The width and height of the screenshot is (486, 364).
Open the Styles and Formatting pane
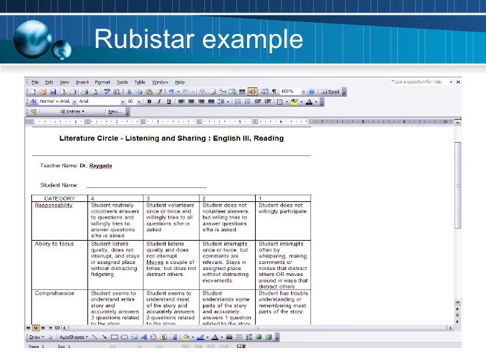[x=33, y=101]
